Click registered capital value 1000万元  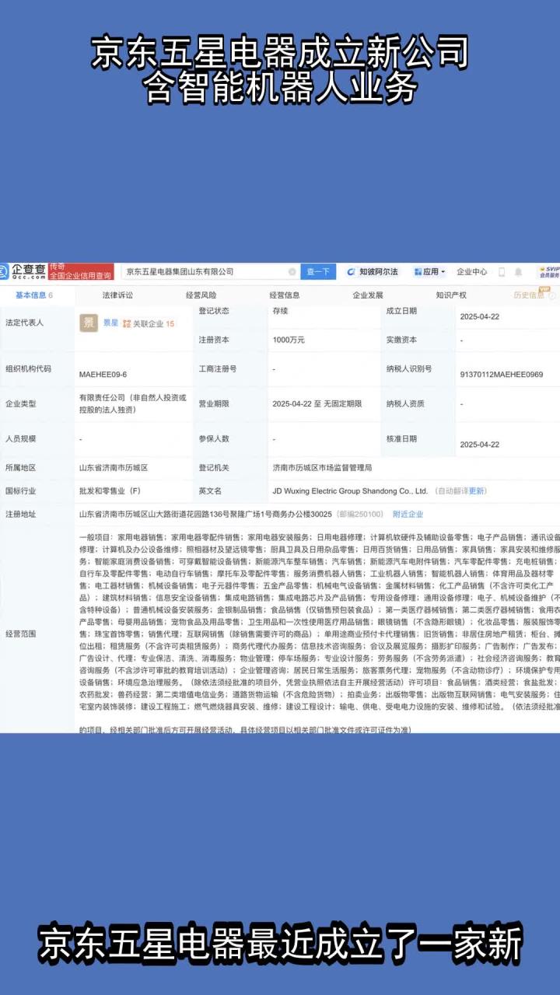click(x=289, y=340)
